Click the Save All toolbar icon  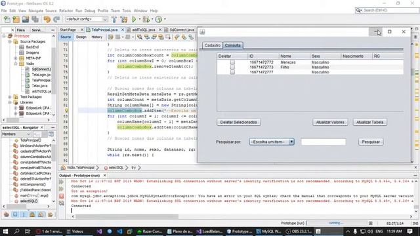(35, 19)
